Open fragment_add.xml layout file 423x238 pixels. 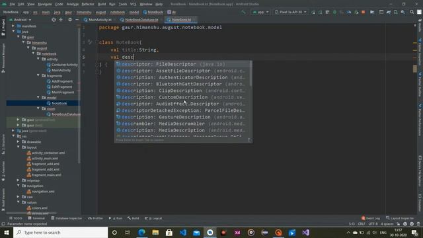(43, 164)
